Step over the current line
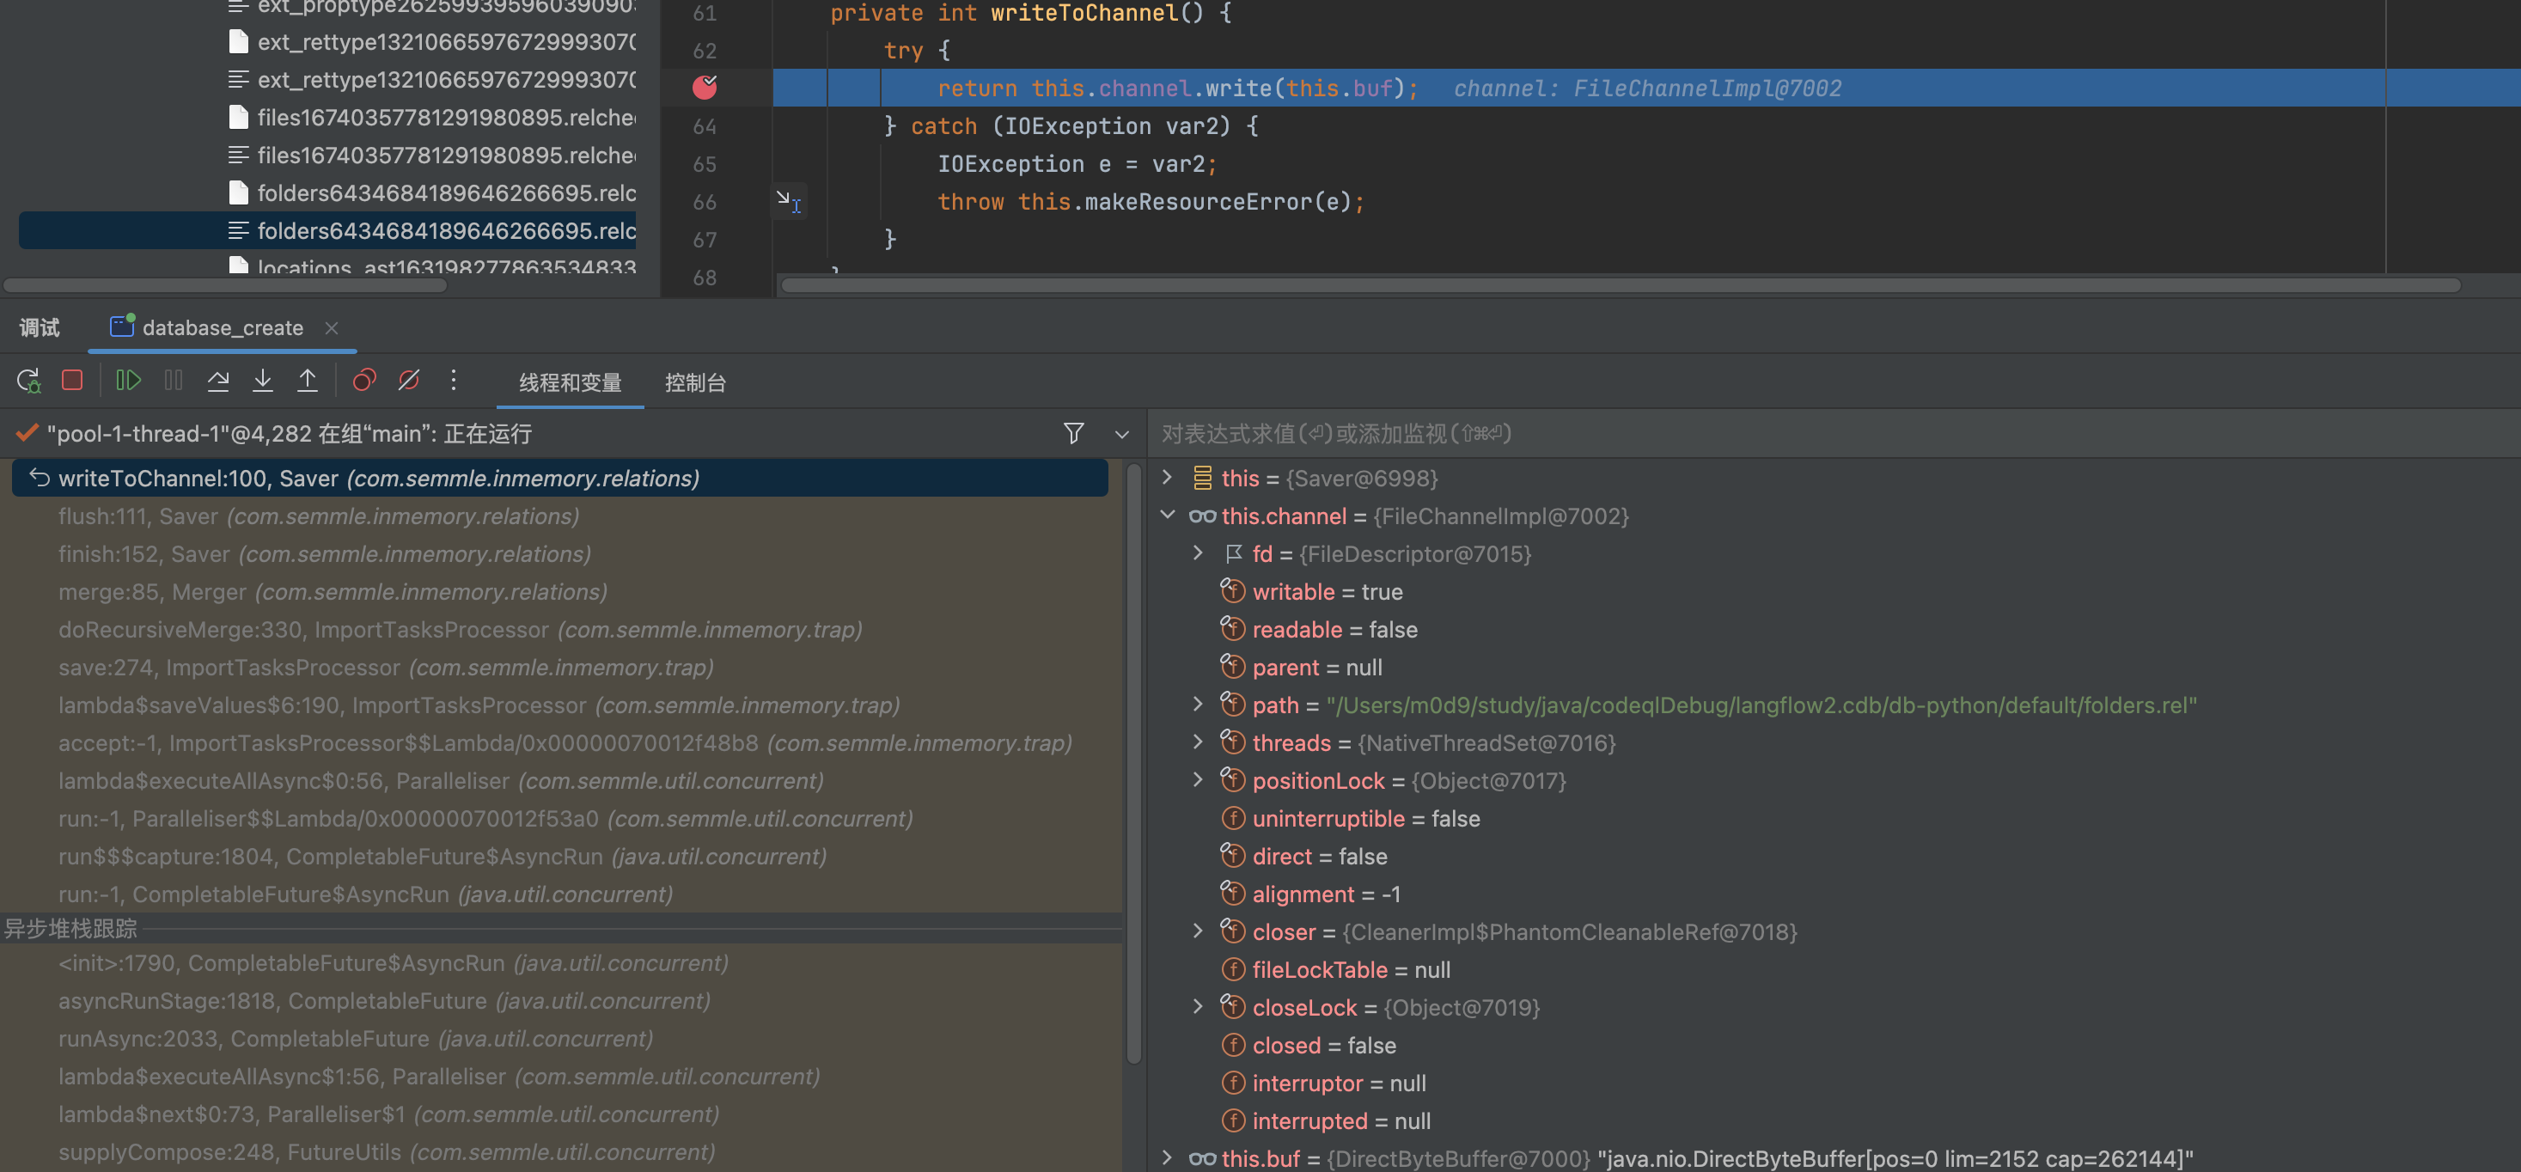 218,380
